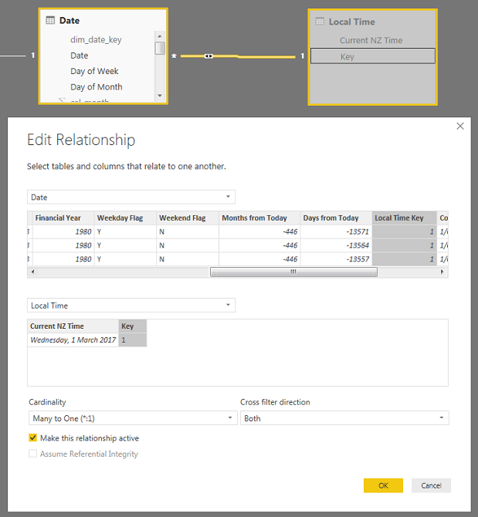Image resolution: width=478 pixels, height=517 pixels.
Task: Select dim_date_key field in Date table
Action: pos(96,39)
